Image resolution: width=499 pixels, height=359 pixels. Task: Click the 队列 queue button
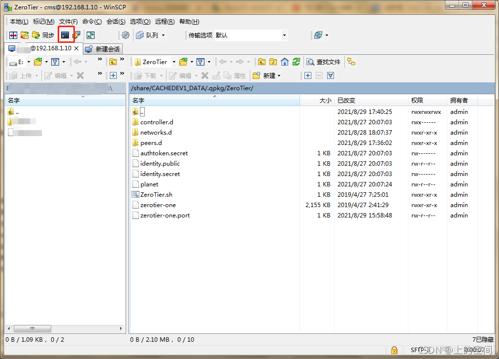tap(147, 35)
